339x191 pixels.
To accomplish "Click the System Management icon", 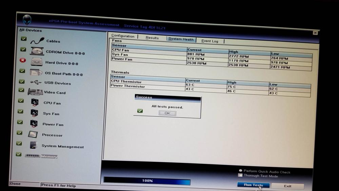I will click(33, 145).
